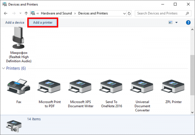Screen dimensions: 195x135
Task: Collapse the Printers (6) group chevron
Action: tap(4, 68)
